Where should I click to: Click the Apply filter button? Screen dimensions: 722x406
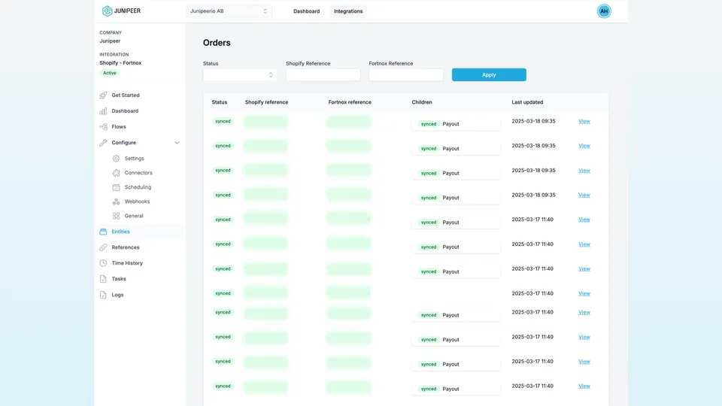click(489, 74)
